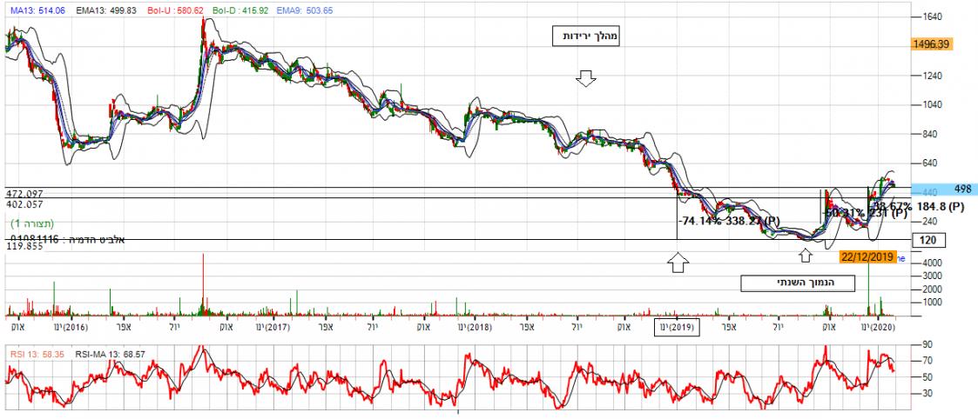Select the boxed January 2019 date label
The width and height of the screenshot is (978, 419).
[x=676, y=327]
